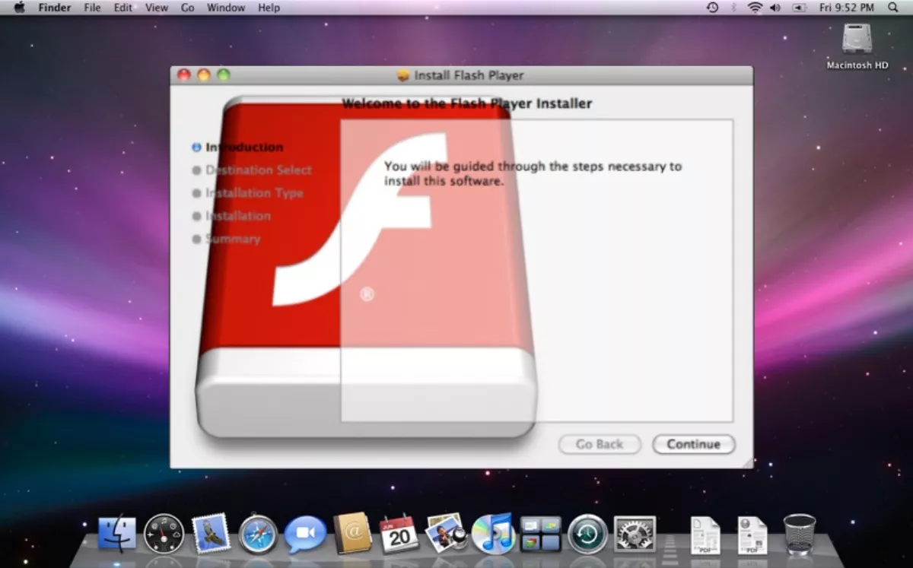
Task: Open the first PDF document in Dock
Action: tap(705, 535)
